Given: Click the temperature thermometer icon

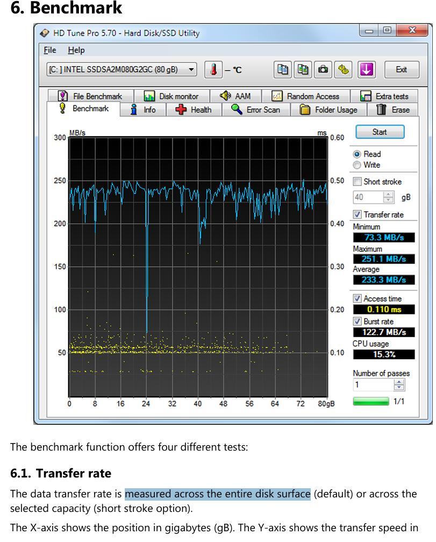Looking at the screenshot, I should [213, 69].
